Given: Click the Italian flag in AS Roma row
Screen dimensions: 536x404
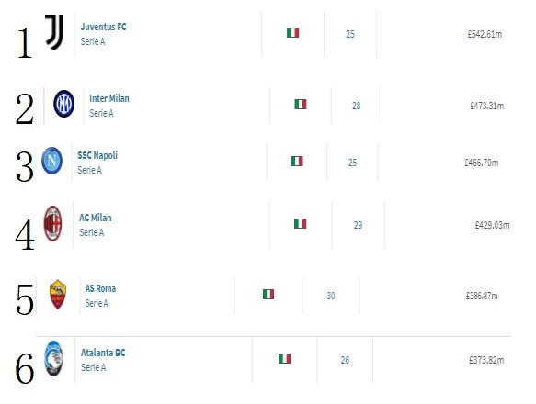Looking at the screenshot, I should pyautogui.click(x=268, y=295).
